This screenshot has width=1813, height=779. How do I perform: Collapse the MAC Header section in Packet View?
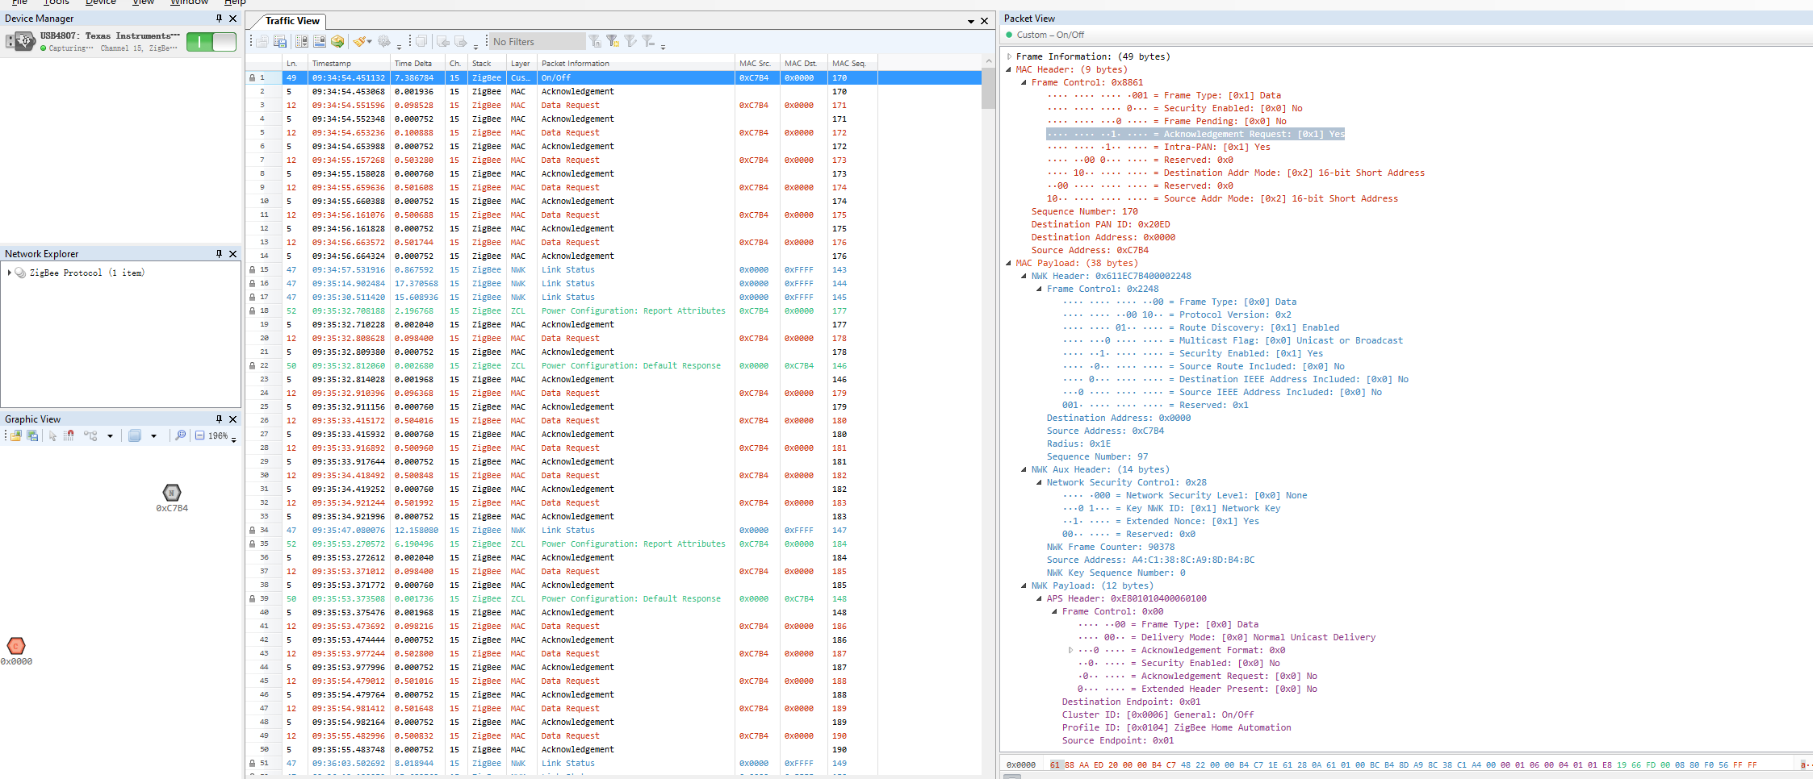point(1009,69)
